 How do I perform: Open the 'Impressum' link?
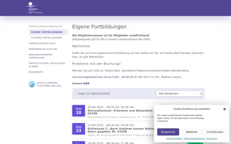click(x=212, y=138)
